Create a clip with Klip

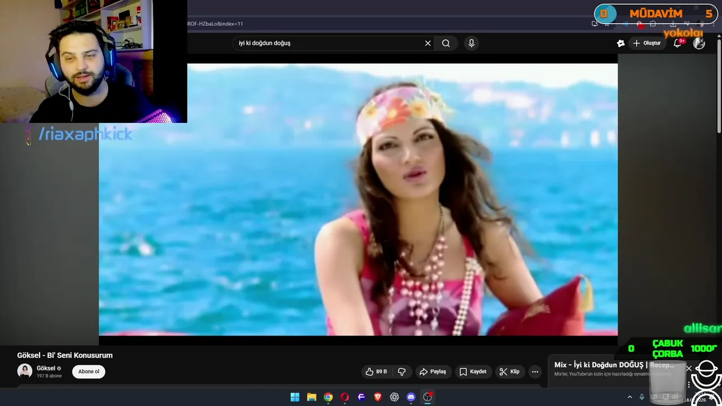tap(509, 372)
